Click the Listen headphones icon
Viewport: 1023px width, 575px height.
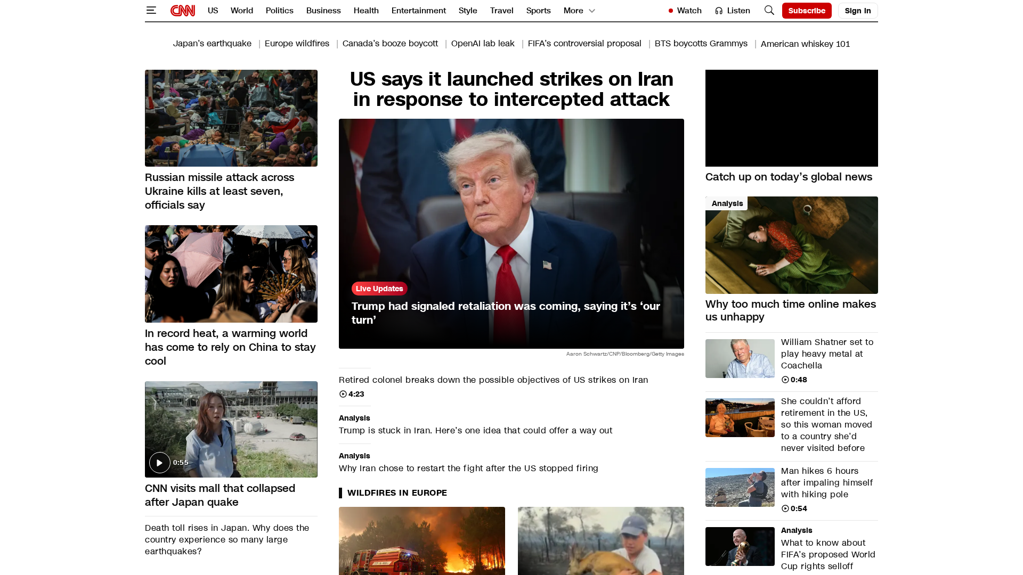pos(719,11)
